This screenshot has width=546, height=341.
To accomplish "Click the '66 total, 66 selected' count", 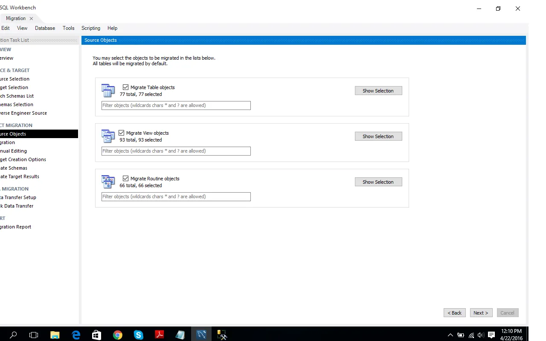I will (141, 185).
